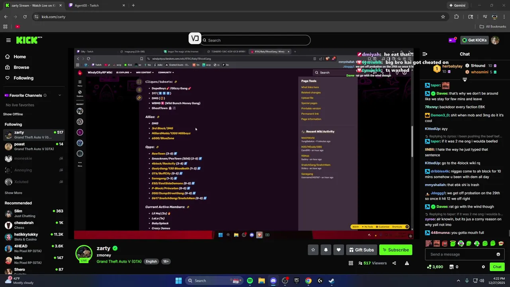Open the chat shop icon showing 0

click(x=454, y=267)
